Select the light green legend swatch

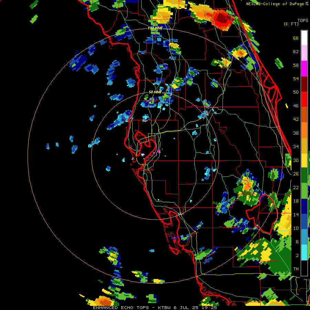tap(304, 191)
